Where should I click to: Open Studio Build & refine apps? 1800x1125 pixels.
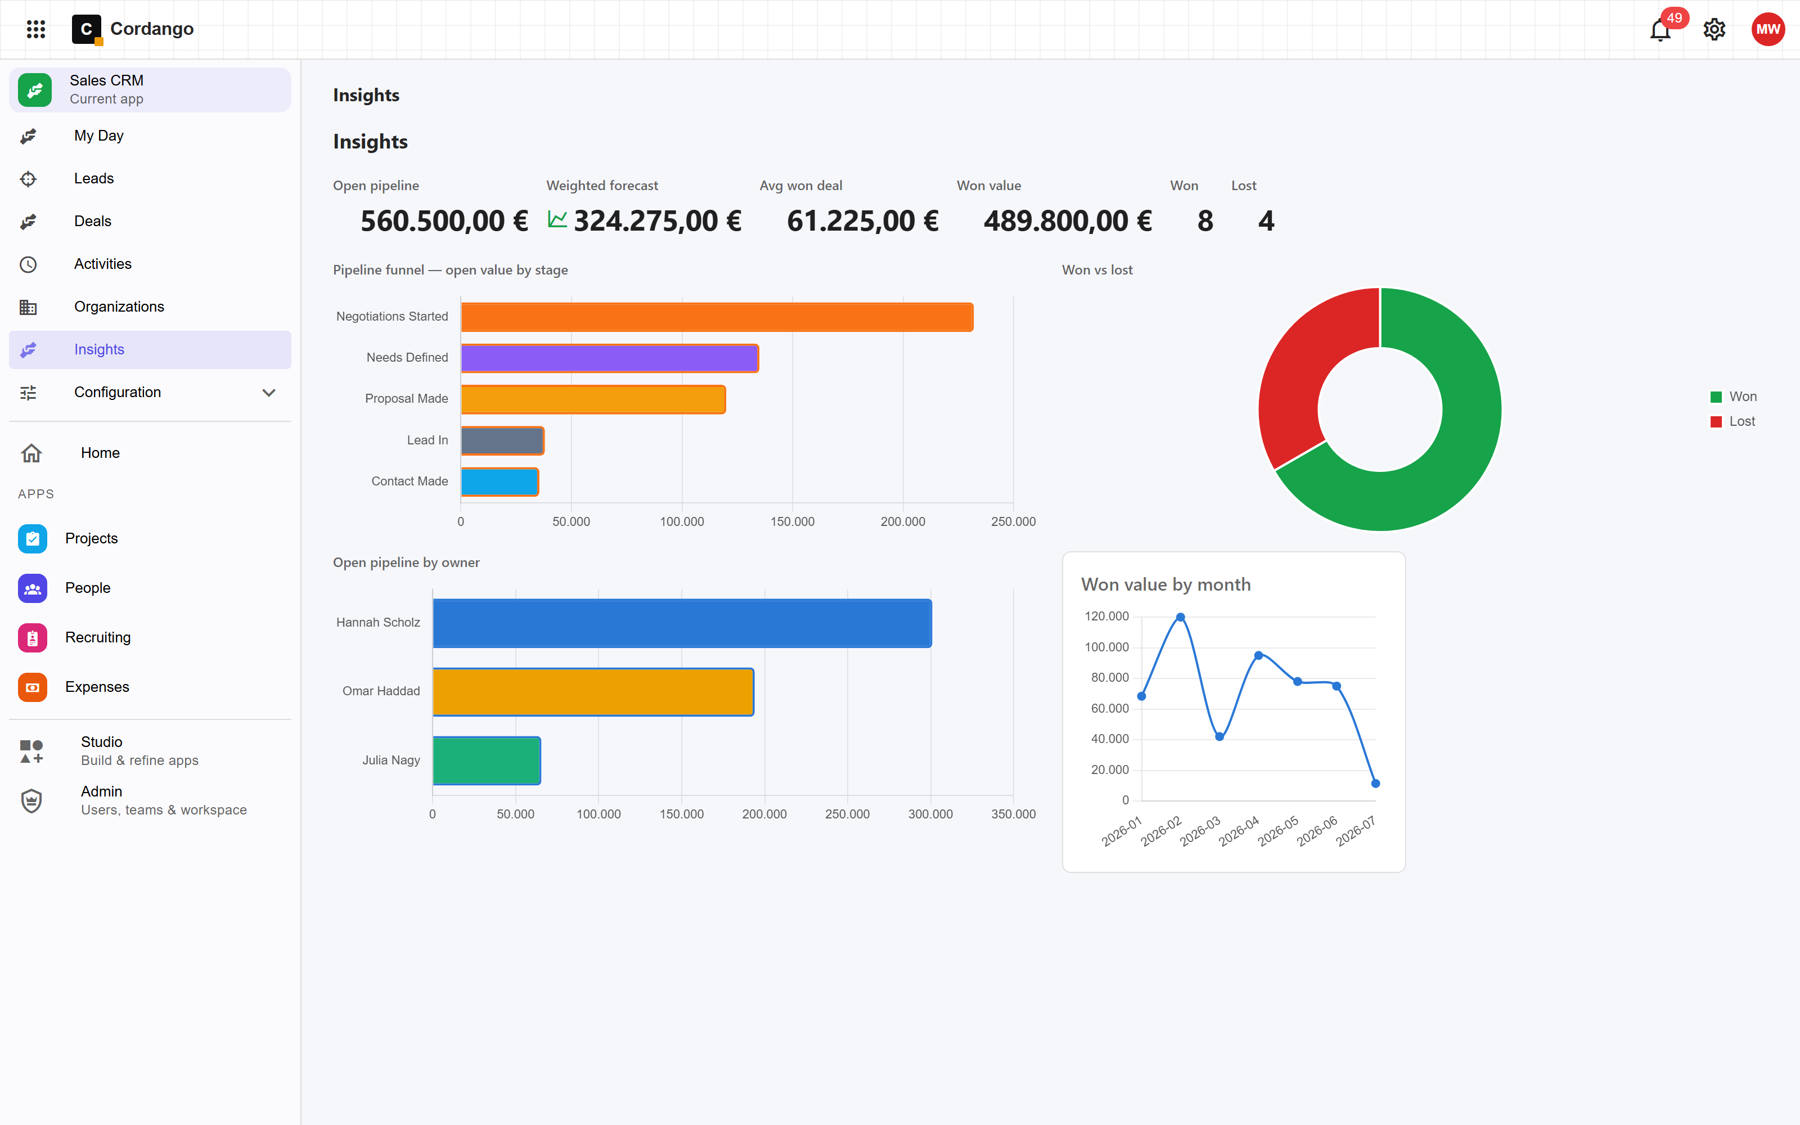[x=150, y=751]
